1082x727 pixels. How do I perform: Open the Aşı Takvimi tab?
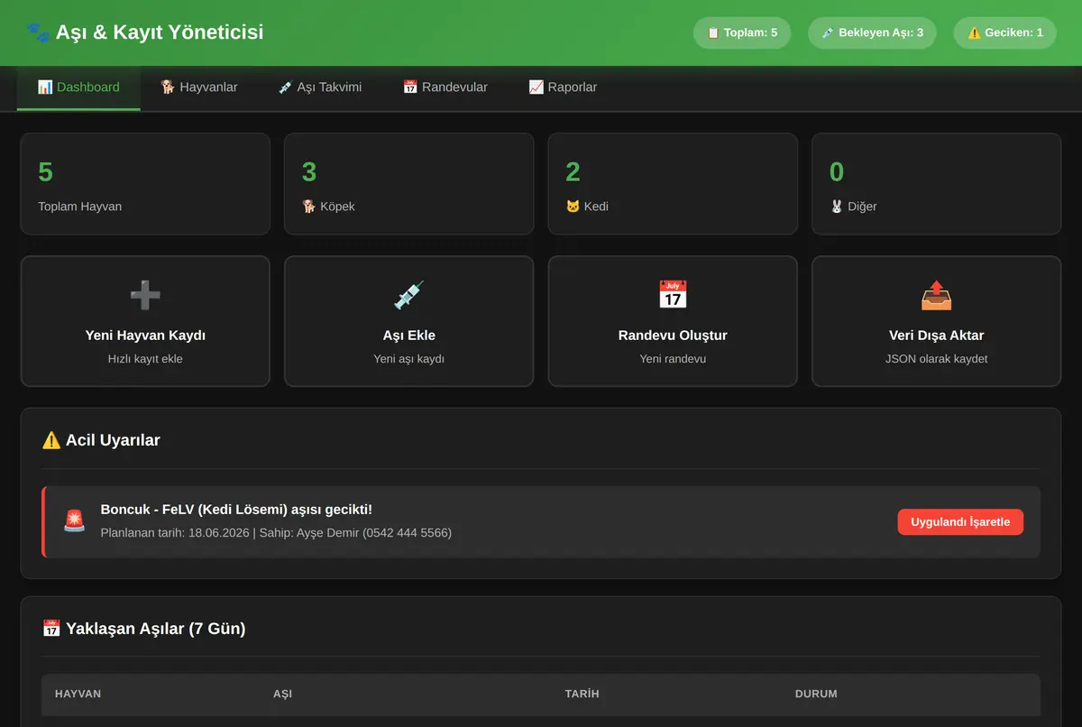coord(320,87)
